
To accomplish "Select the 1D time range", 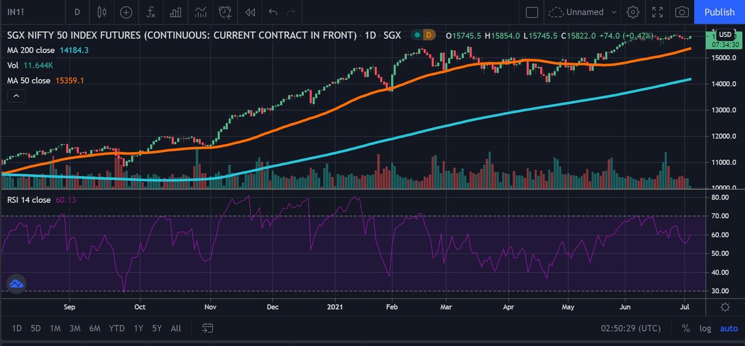I will pos(17,329).
